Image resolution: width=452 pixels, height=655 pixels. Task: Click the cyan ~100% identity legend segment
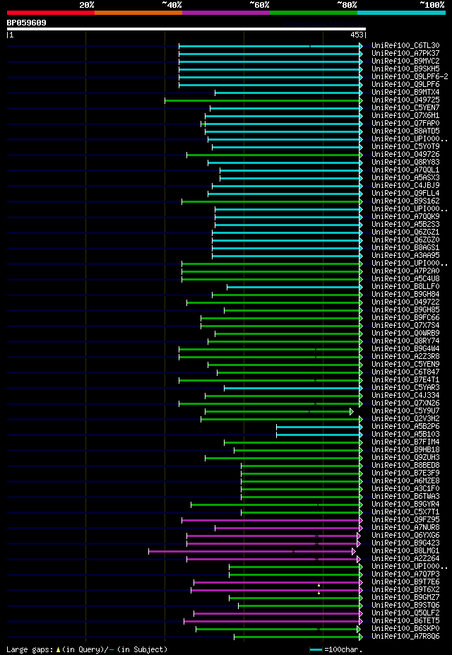point(401,13)
